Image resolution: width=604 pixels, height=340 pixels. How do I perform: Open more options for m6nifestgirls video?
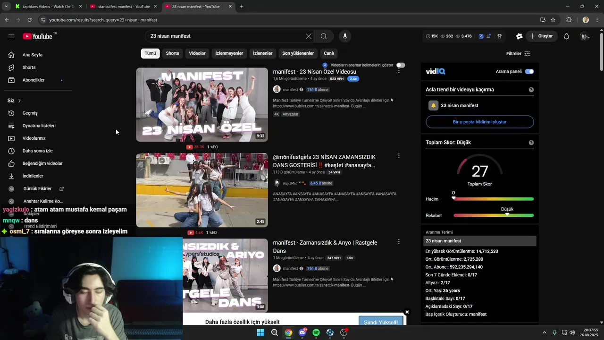(x=399, y=156)
